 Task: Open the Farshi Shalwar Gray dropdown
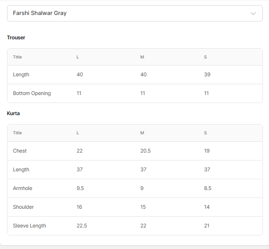(x=135, y=14)
